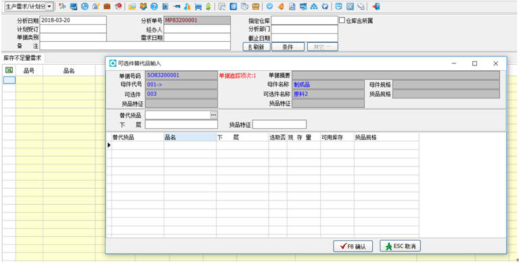Click the cascade windows toolbar icon
Image resolution: width=519 pixels, height=263 pixels.
tap(361, 6)
